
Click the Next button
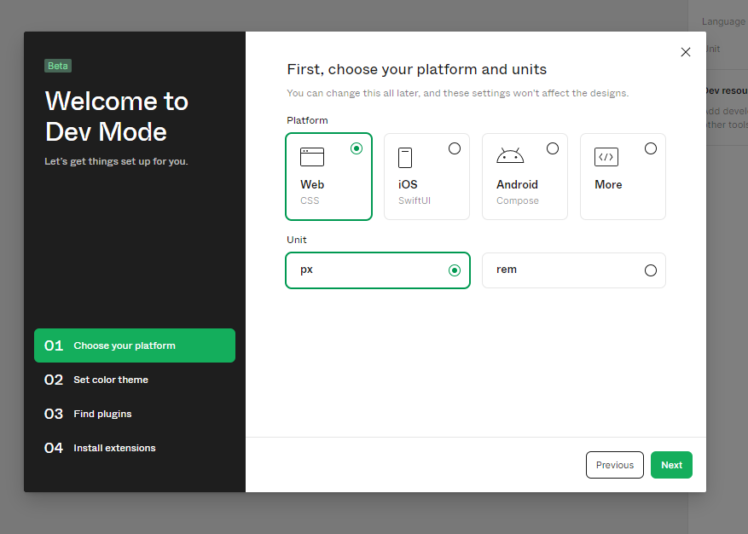click(x=671, y=465)
